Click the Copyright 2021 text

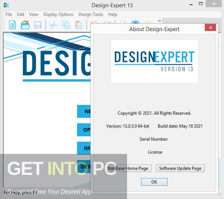pyautogui.click(x=154, y=113)
